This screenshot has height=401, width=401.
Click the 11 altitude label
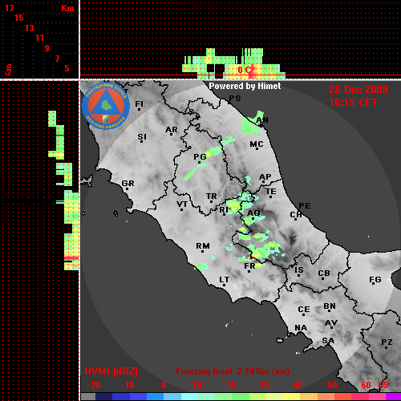(x=39, y=38)
